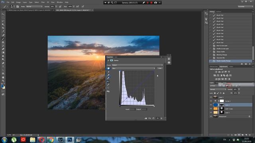Hide the Background layer

(x=211, y=116)
